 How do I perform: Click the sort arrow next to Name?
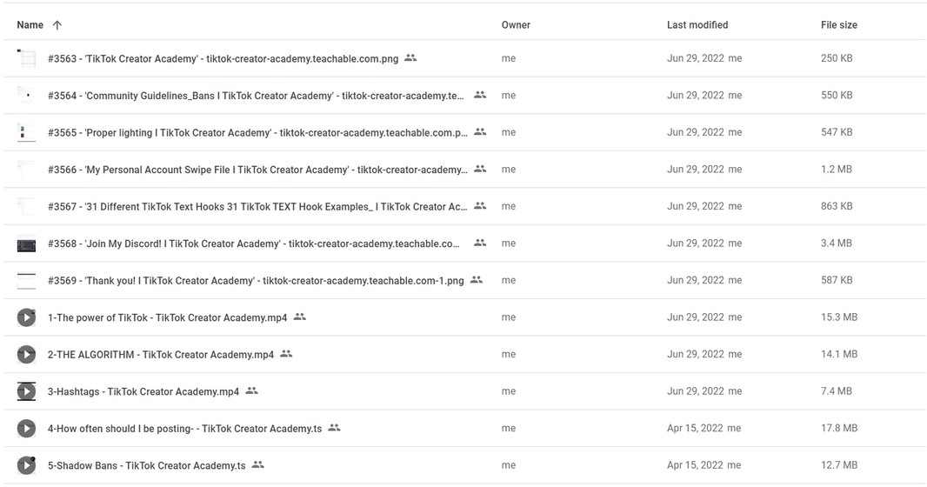(57, 25)
